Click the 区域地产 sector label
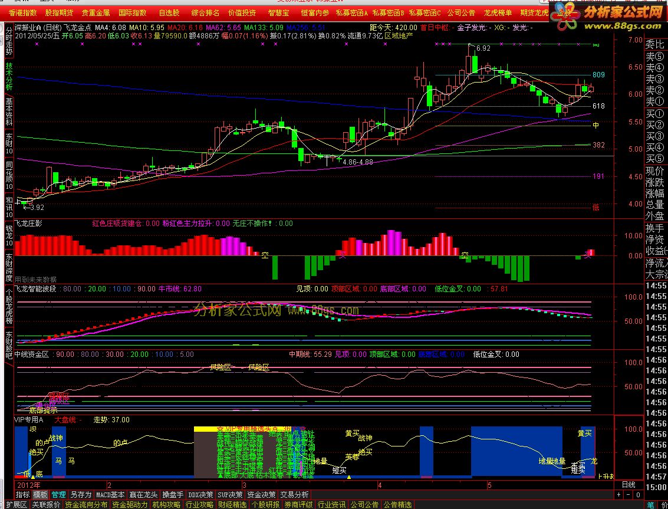The image size is (668, 509). (399, 36)
